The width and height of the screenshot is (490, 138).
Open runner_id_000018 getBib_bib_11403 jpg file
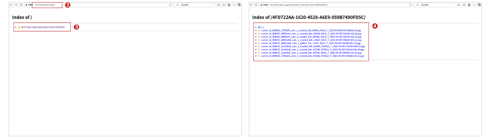pos(311,43)
